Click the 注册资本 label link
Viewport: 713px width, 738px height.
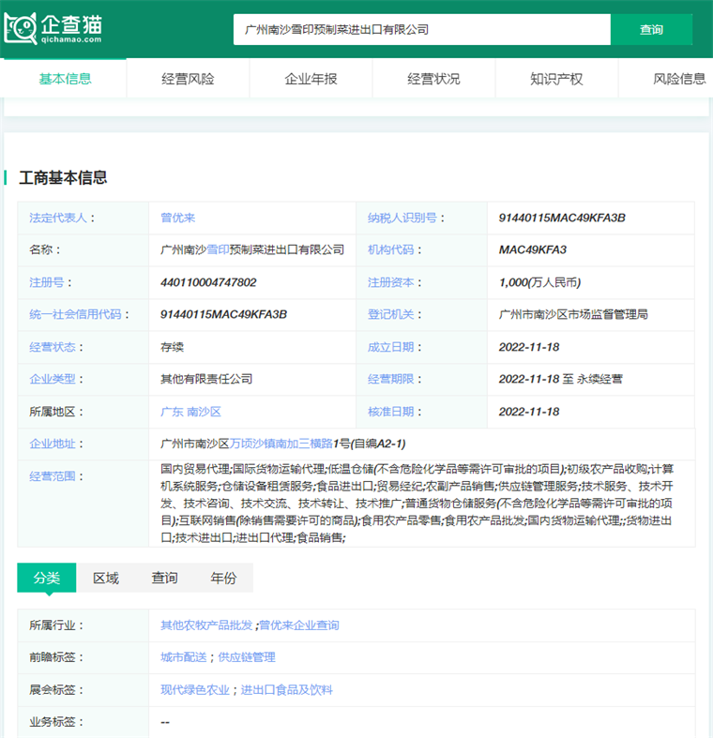[x=390, y=282]
